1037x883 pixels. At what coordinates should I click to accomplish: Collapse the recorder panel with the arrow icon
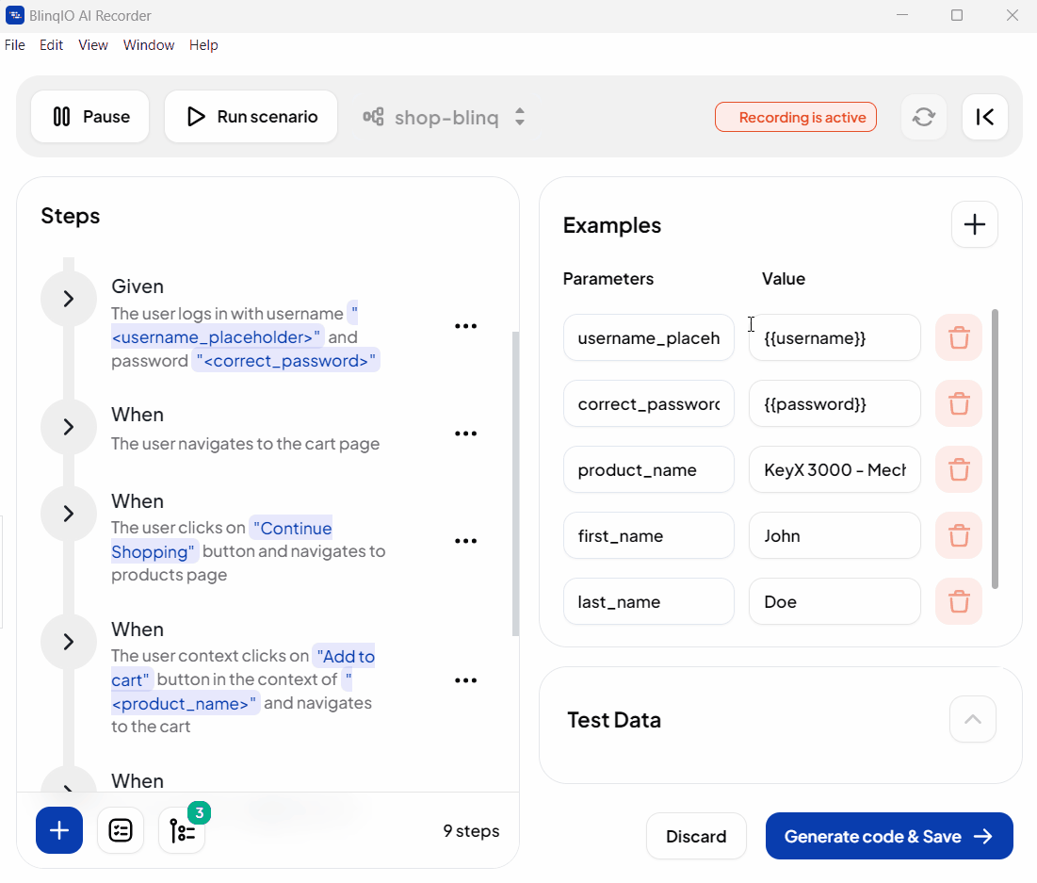(x=985, y=117)
